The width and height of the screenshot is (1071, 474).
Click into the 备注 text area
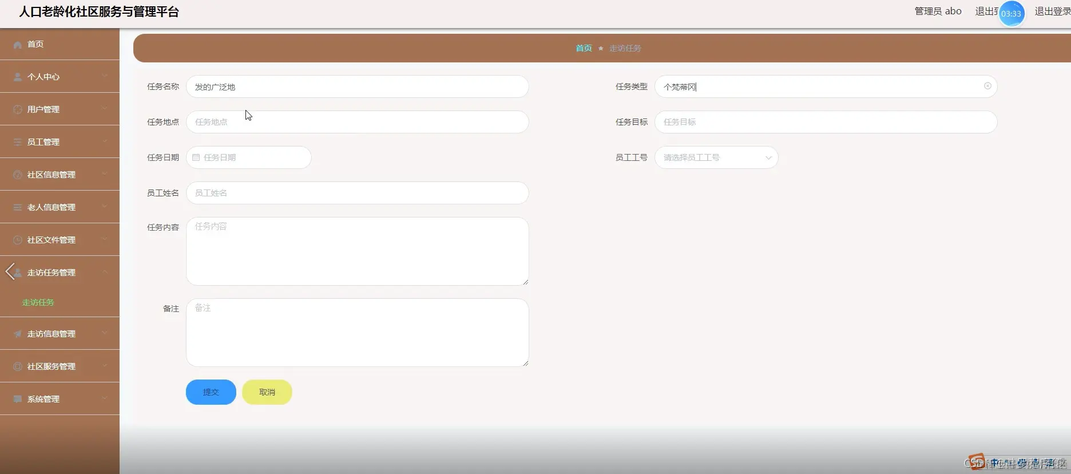[358, 333]
